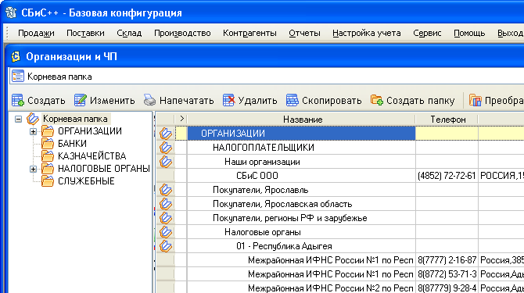Click the Создать папку button label
Image resolution: width=524 pixels, height=293 pixels.
point(421,101)
